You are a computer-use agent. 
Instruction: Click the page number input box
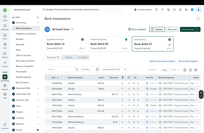click(169, 70)
